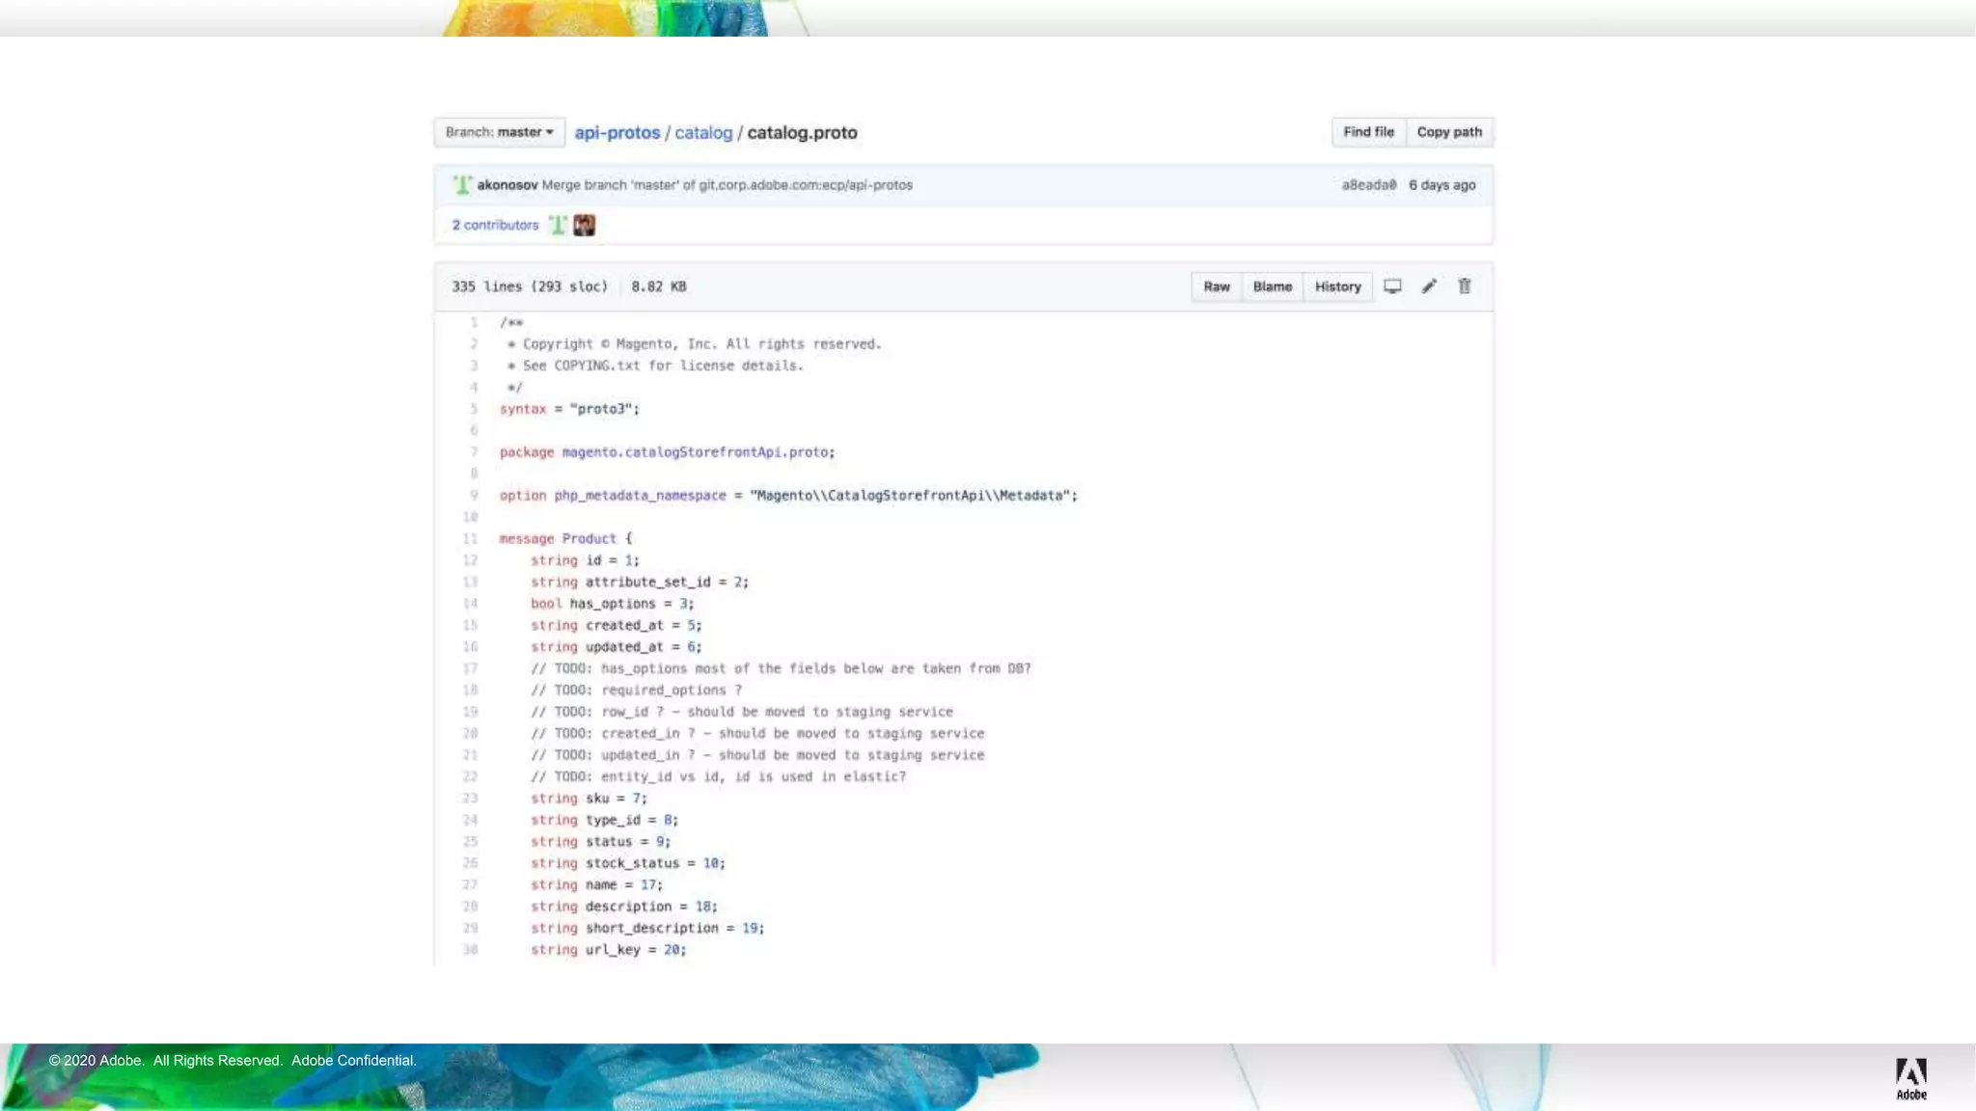Click the trash delete file icon
This screenshot has width=1976, height=1111.
pos(1464,286)
